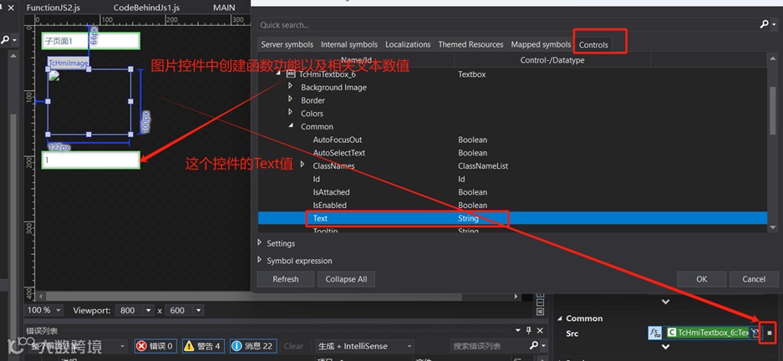Expand the Colors node
783x361 pixels.
(290, 113)
